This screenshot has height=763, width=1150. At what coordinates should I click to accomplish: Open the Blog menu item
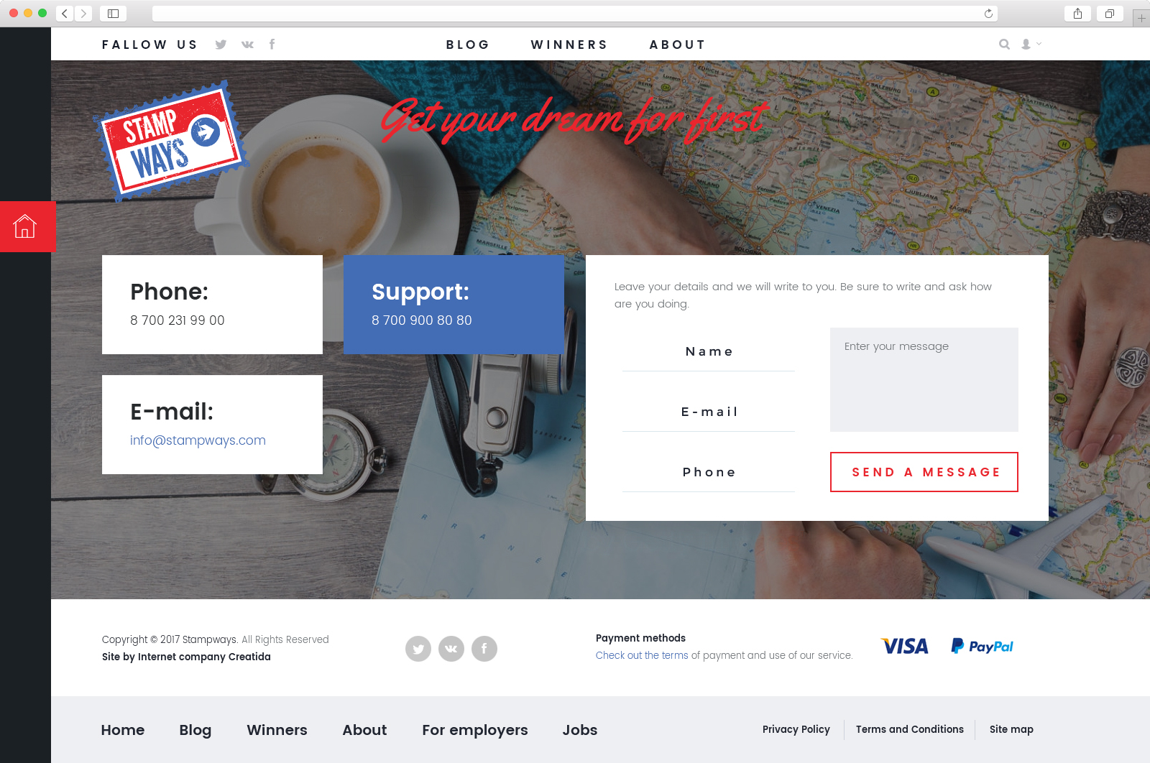468,45
